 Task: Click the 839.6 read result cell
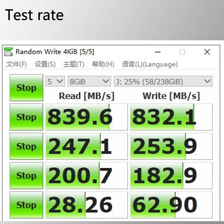pyautogui.click(x=87, y=117)
